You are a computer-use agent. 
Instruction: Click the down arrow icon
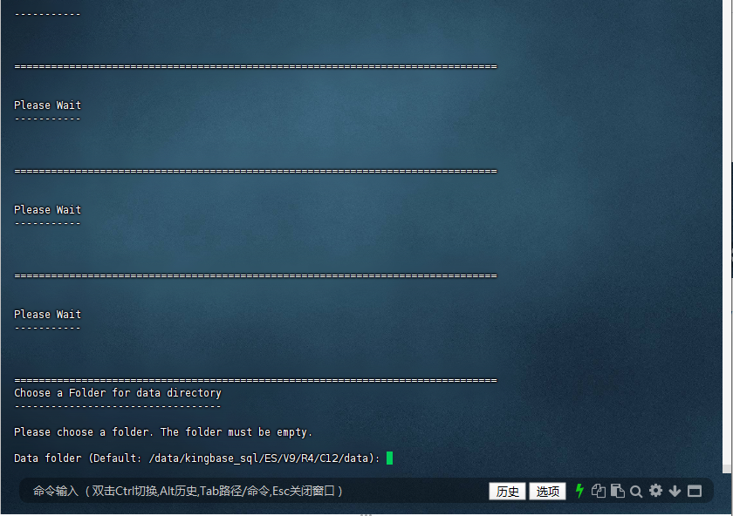675,491
